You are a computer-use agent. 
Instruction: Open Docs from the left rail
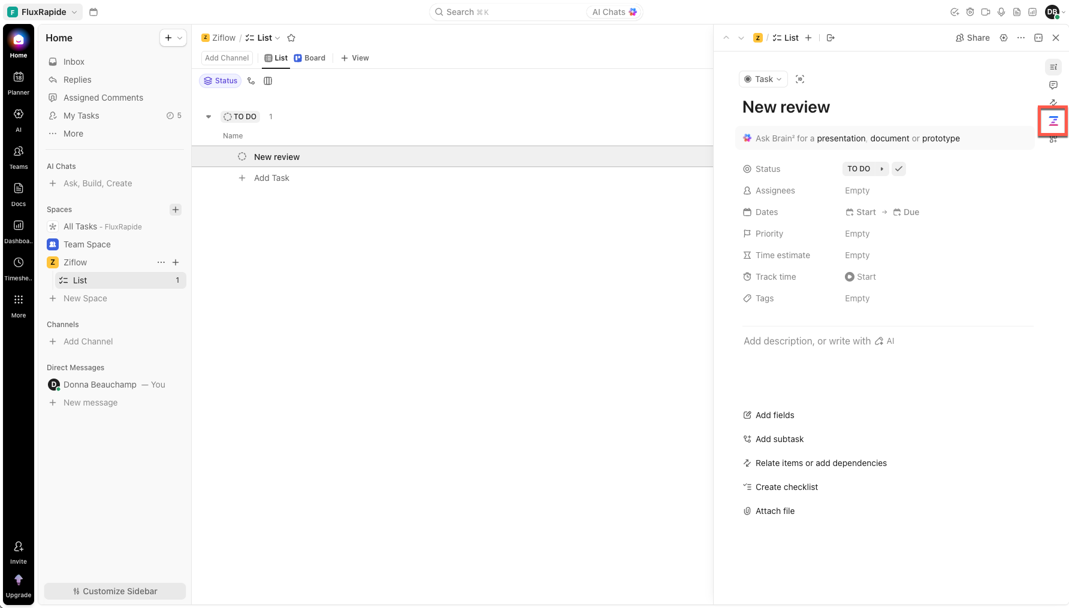[x=19, y=194]
